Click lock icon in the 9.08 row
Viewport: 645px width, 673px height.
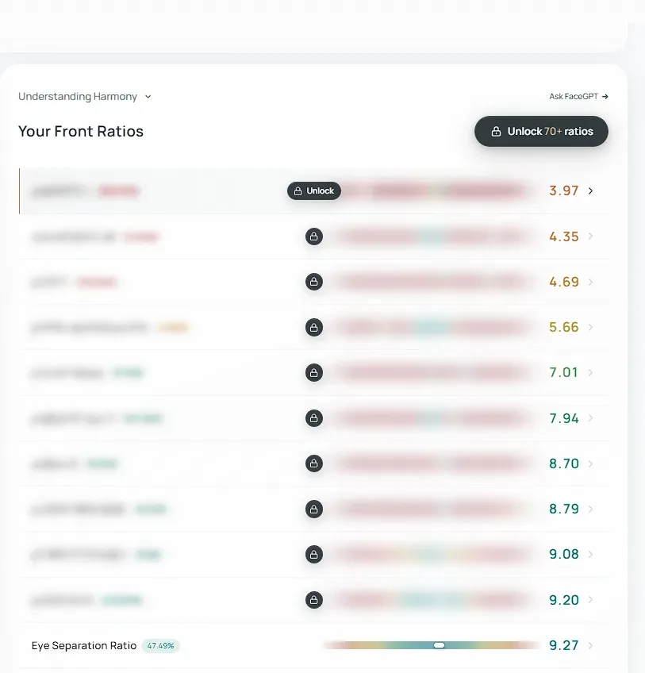[314, 555]
